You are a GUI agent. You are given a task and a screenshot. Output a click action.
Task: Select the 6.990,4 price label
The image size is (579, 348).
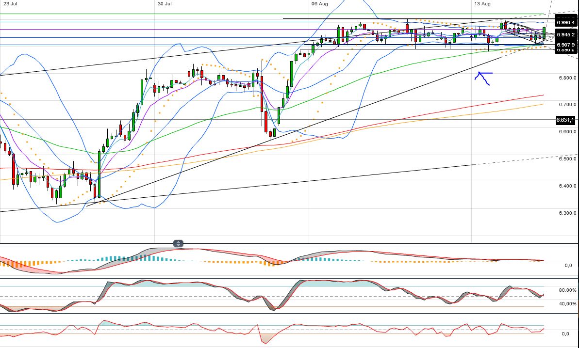[566, 22]
